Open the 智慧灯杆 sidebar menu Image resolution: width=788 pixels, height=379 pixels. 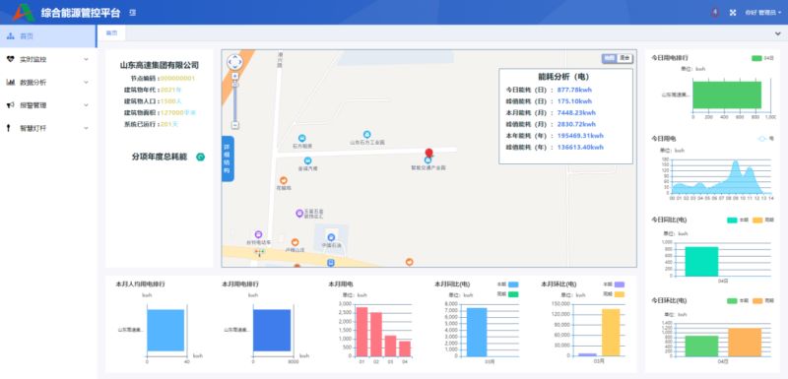48,129
